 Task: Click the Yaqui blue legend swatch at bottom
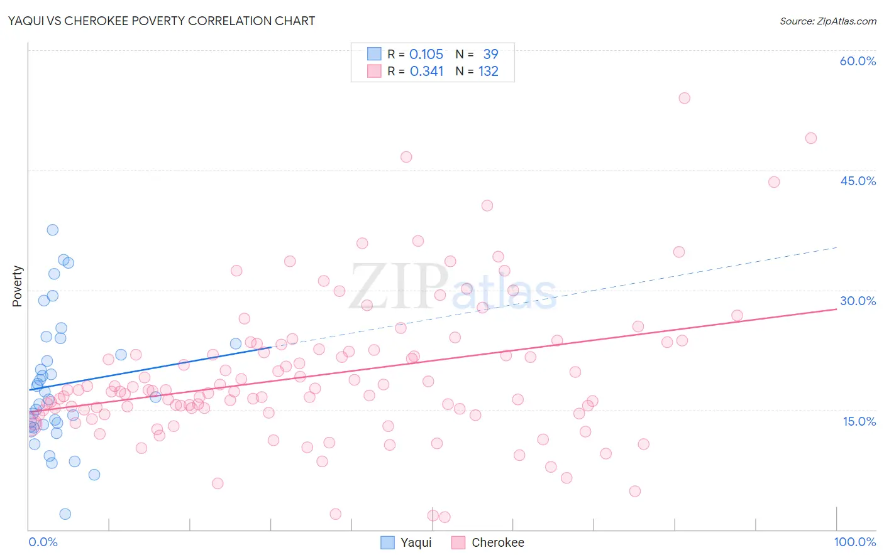[x=388, y=542]
